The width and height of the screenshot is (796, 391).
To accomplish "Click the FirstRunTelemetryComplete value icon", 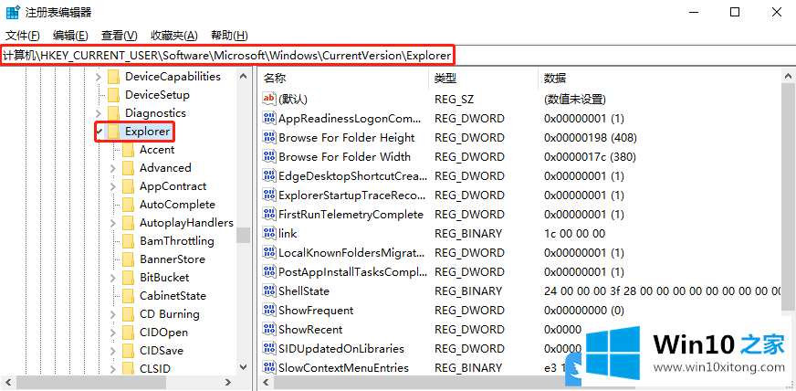I will click(269, 215).
